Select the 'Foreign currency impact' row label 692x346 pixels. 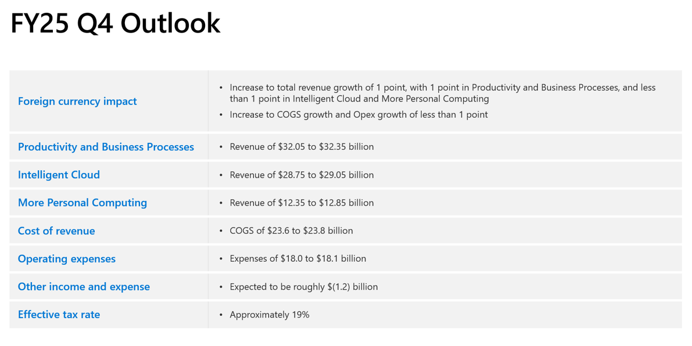click(x=77, y=102)
